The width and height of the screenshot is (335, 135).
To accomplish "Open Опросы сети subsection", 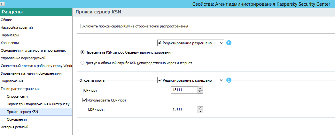I will coord(18,96).
